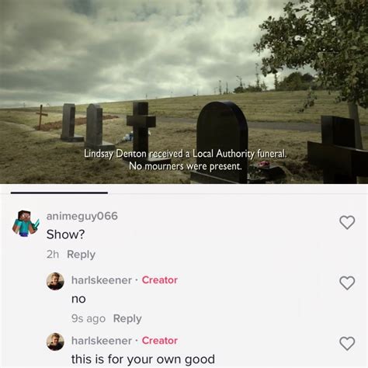368x368 pixels.
Task: Tap the "9s ago" timestamp
Action: (x=89, y=318)
